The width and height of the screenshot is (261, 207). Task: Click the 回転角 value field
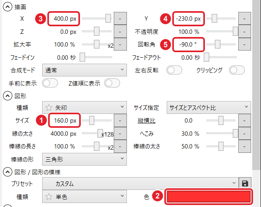pyautogui.click(x=189, y=45)
